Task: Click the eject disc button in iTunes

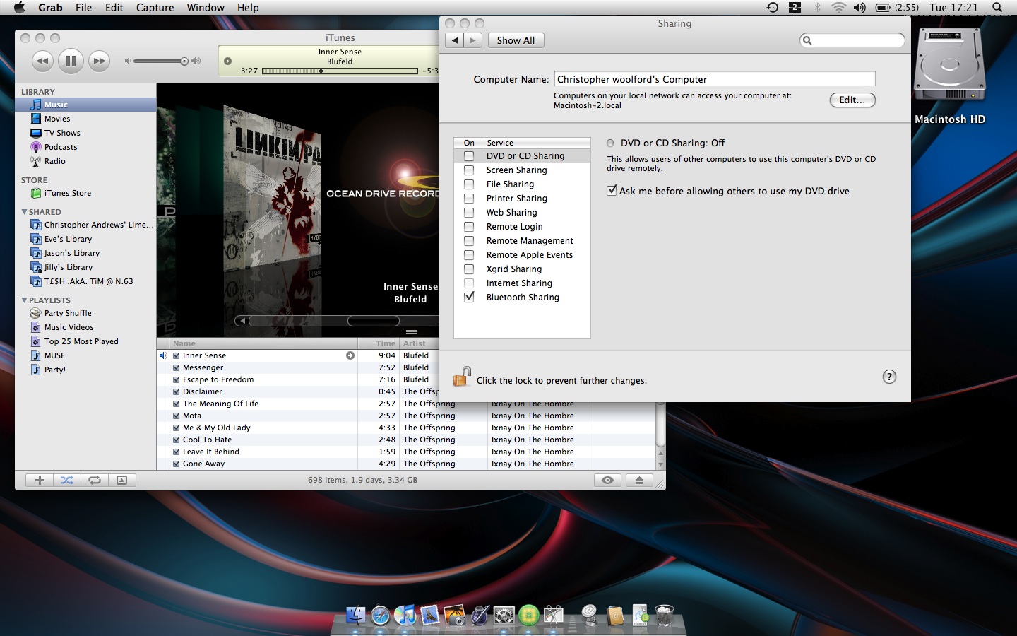Action: point(639,481)
